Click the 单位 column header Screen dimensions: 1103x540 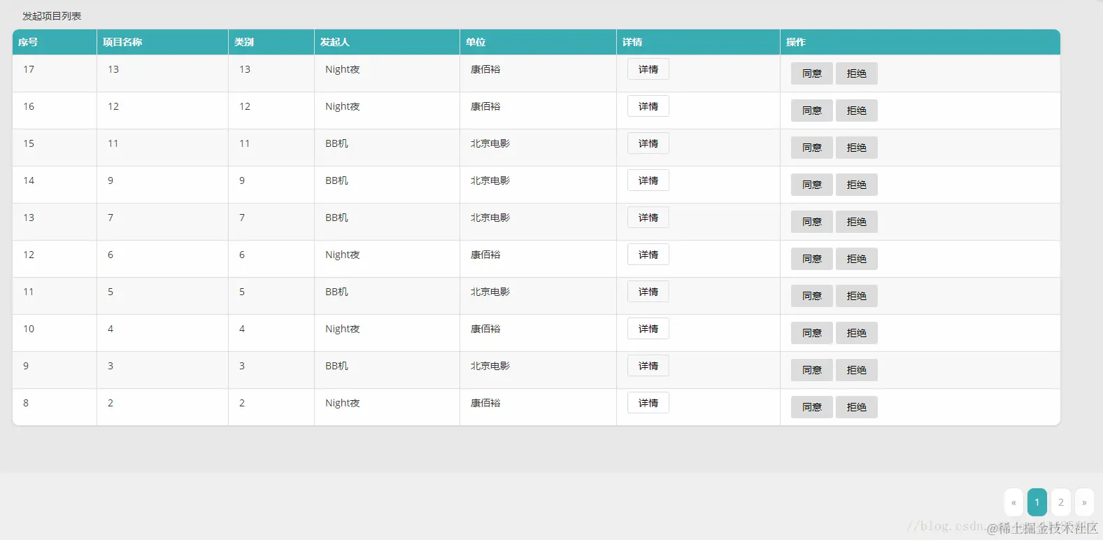click(x=538, y=42)
